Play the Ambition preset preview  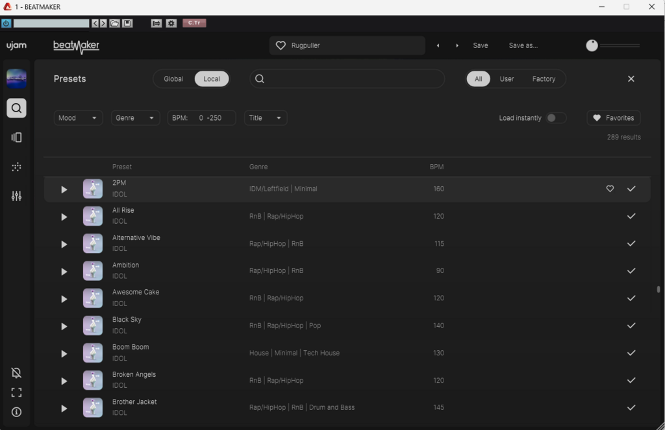pos(64,272)
